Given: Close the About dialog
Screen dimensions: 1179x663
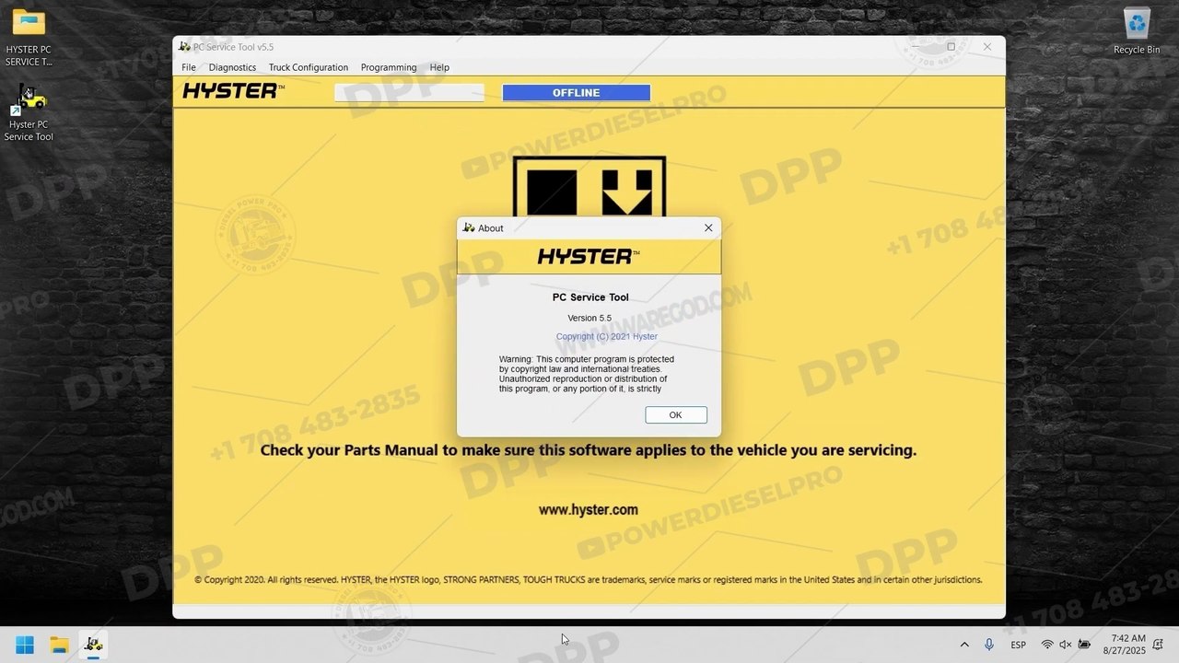Looking at the screenshot, I should (x=708, y=227).
